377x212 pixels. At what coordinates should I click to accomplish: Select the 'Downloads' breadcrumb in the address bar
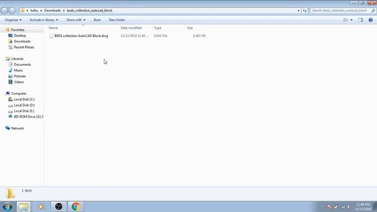click(52, 11)
